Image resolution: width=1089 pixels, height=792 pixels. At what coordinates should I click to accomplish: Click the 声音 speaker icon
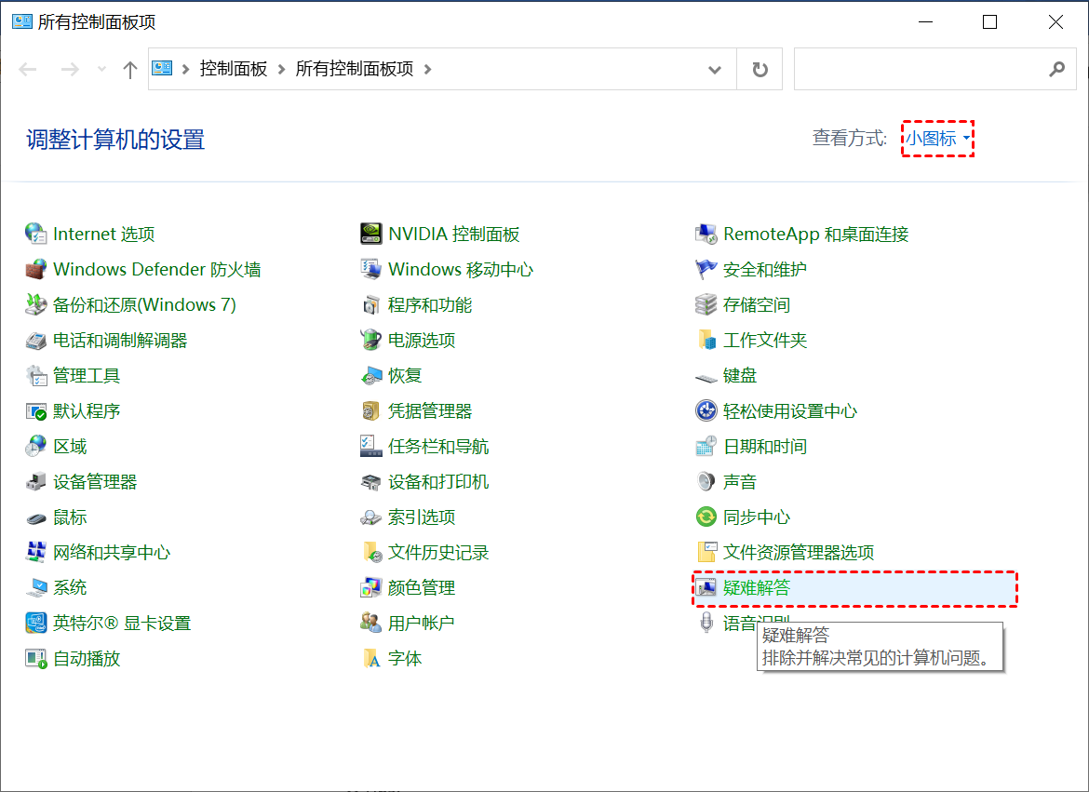[706, 482]
